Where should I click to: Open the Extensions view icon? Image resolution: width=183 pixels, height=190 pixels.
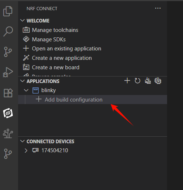tap(8, 93)
